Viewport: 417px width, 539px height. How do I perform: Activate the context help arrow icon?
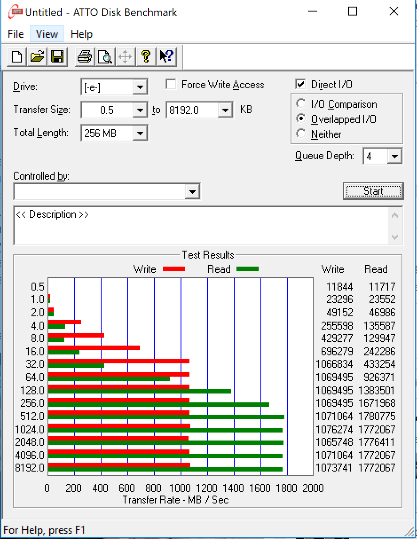pyautogui.click(x=166, y=57)
